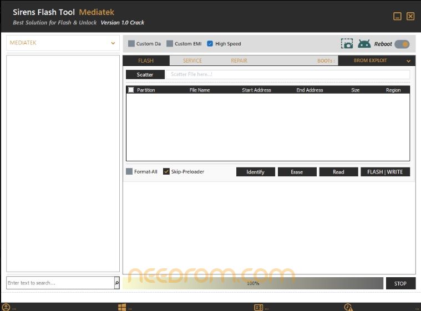Enable the Custom Da checkbox
421x311 pixels.
(131, 44)
